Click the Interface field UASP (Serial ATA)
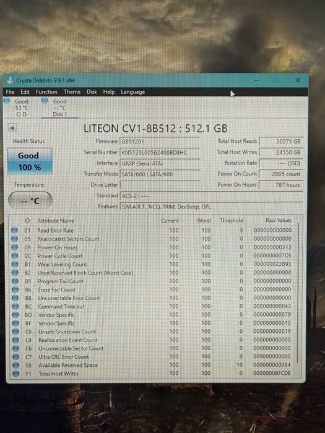Viewport: 325px width, 433px height. [160, 163]
